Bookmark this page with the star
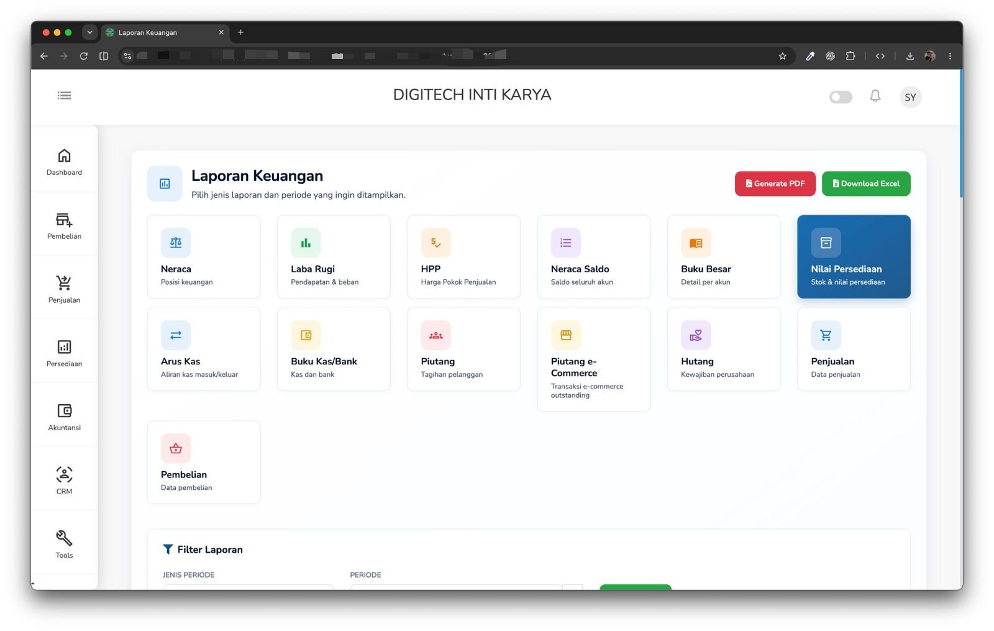 [782, 56]
